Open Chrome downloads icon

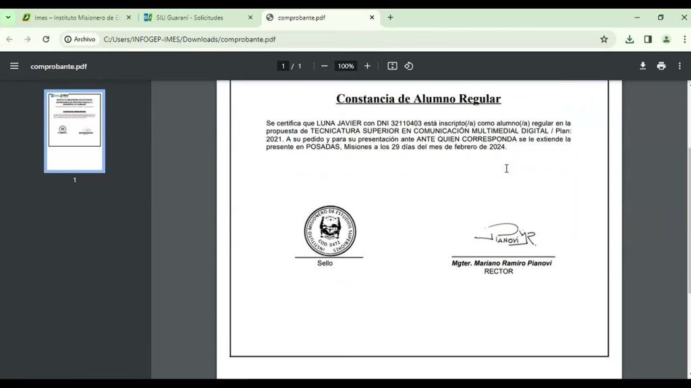coord(630,39)
